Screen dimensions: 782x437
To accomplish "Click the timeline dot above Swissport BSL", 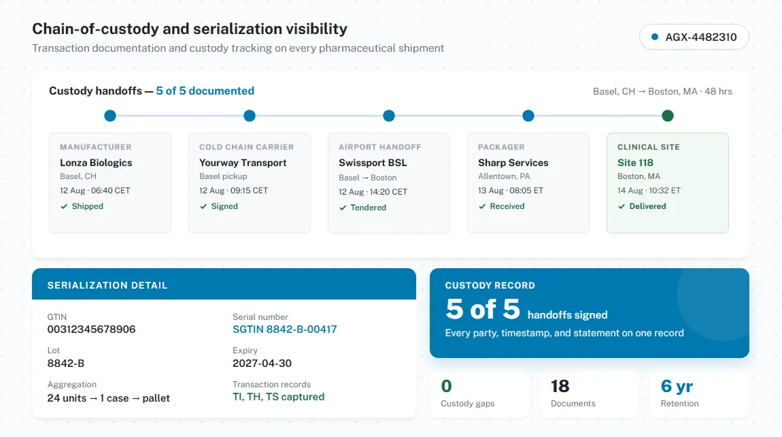I will click(x=389, y=116).
